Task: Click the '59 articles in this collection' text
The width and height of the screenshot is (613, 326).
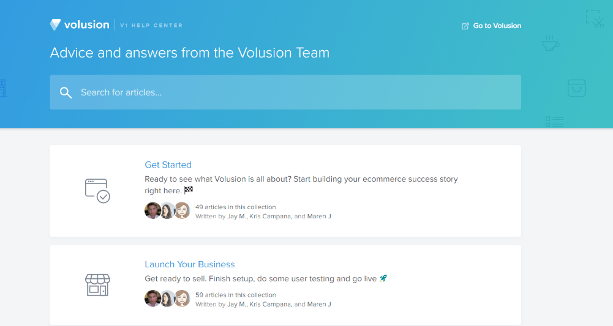Action: click(x=235, y=295)
